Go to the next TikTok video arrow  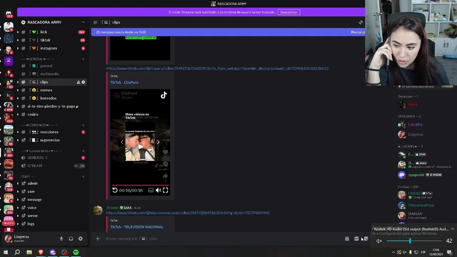pyautogui.click(x=158, y=142)
